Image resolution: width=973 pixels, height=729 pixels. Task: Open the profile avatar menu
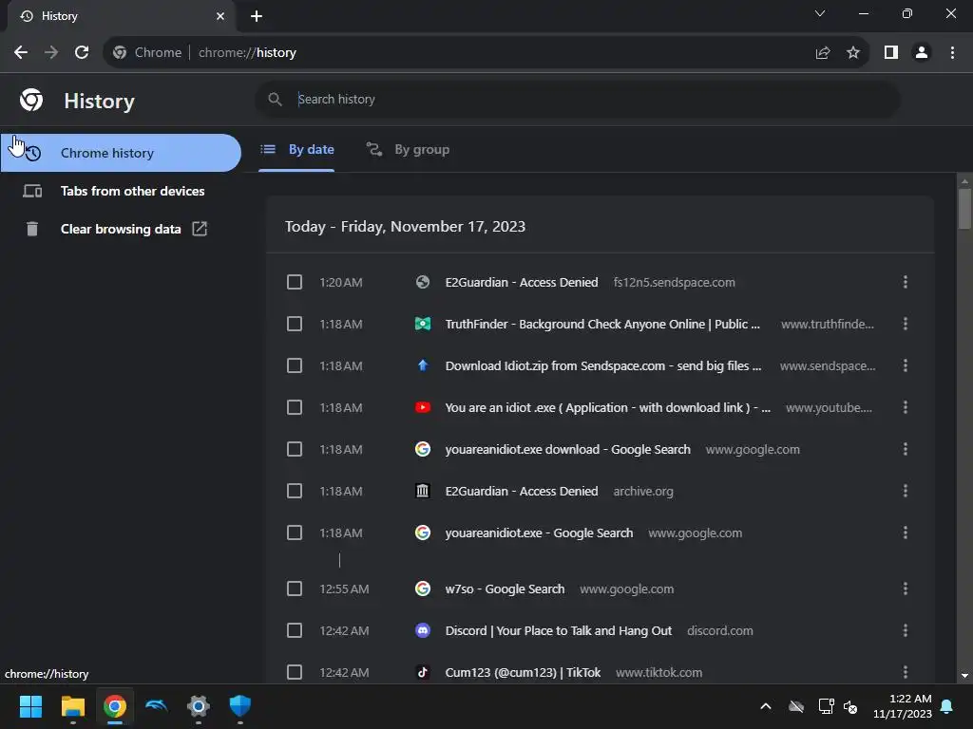pos(922,53)
